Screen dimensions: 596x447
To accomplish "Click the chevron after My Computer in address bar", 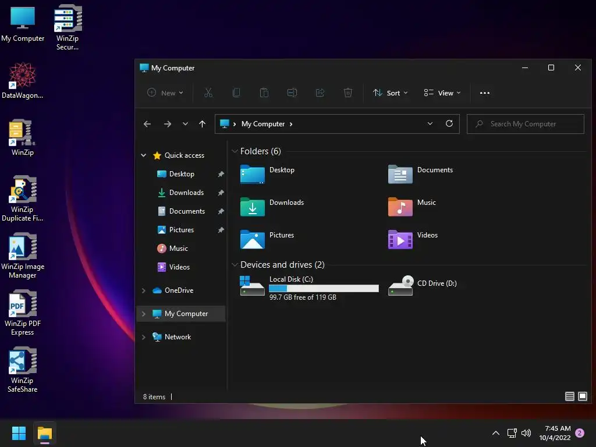I will click(291, 124).
